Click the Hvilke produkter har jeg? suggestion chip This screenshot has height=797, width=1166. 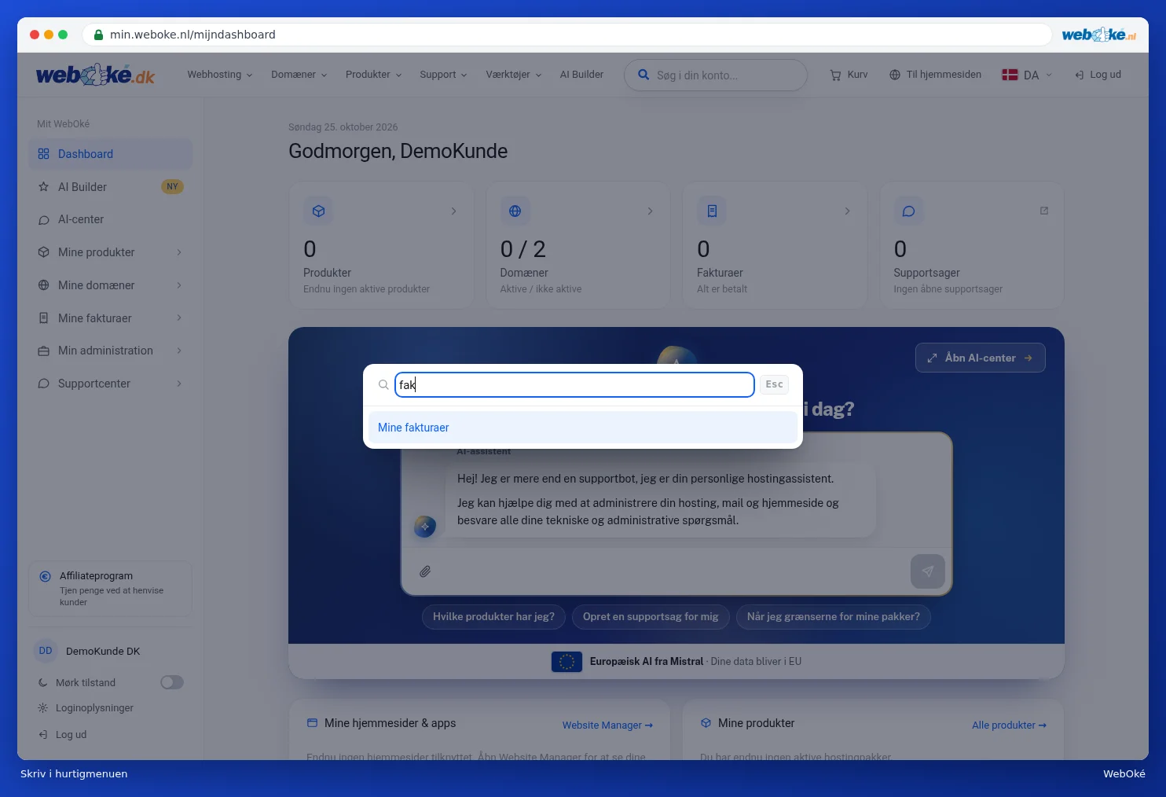pos(493,617)
